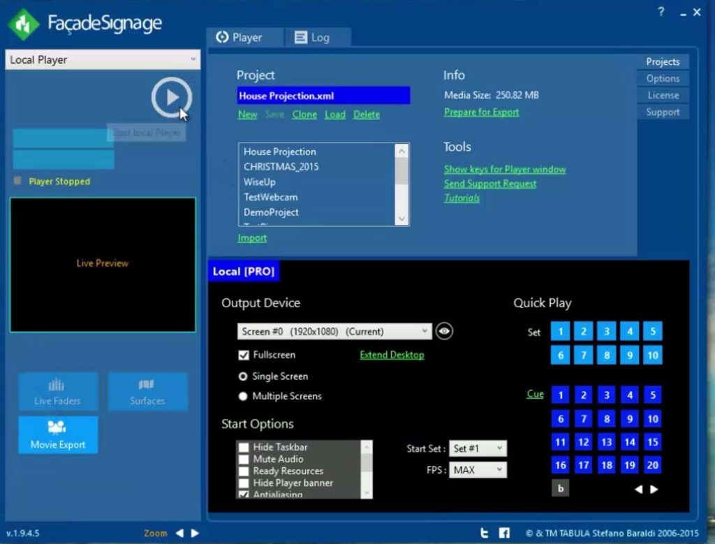The height and width of the screenshot is (544, 715).
Task: Select CHRISTMAS_2015 in project list
Action: 281,166
